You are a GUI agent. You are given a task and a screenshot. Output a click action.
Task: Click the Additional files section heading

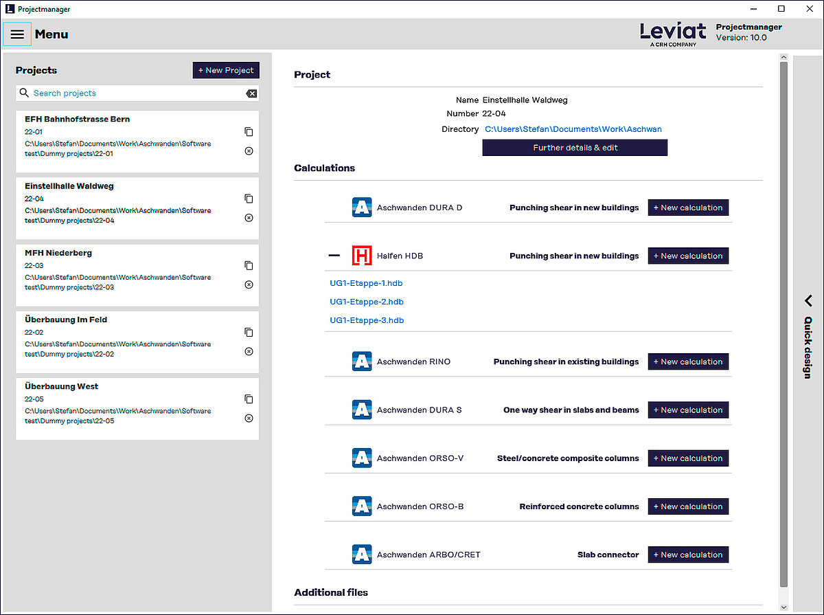[331, 592]
